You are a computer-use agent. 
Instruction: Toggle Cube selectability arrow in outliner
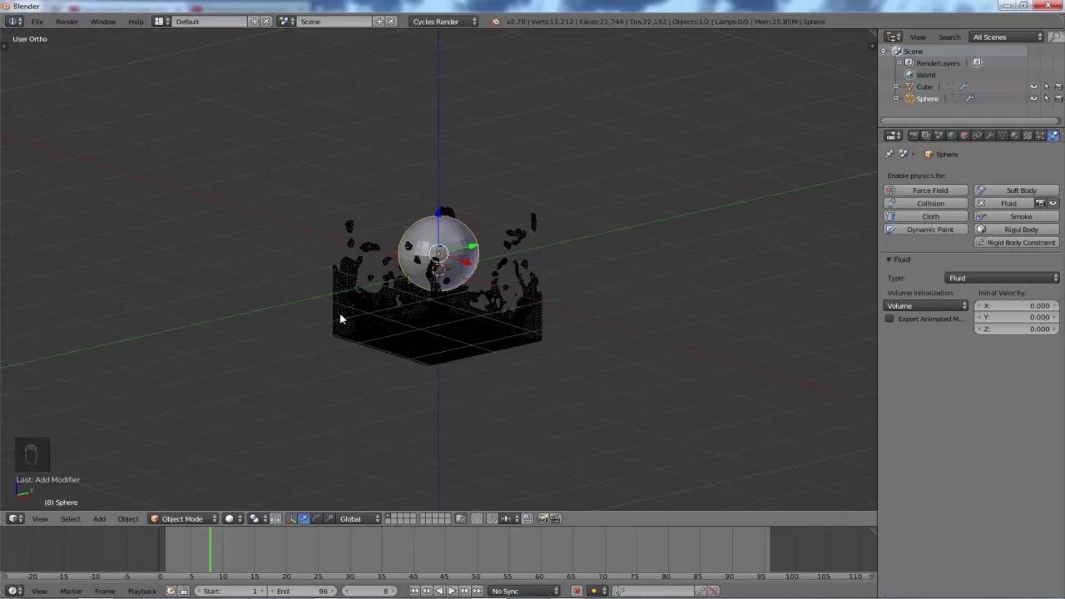click(1047, 87)
